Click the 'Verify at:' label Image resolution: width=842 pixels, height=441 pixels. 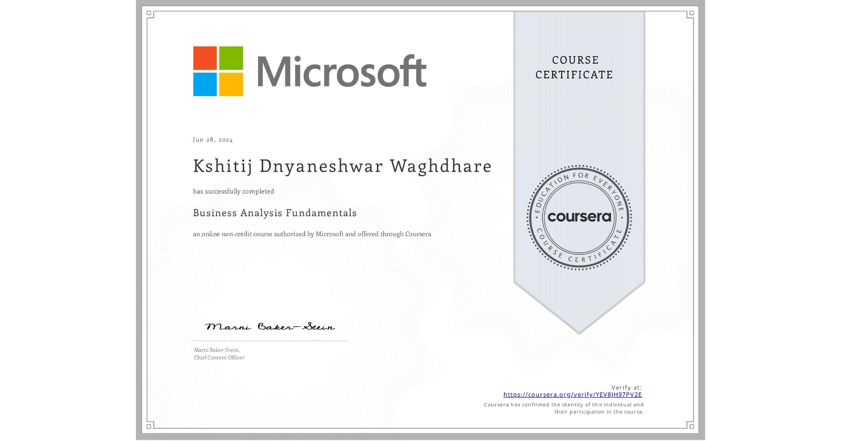point(626,387)
